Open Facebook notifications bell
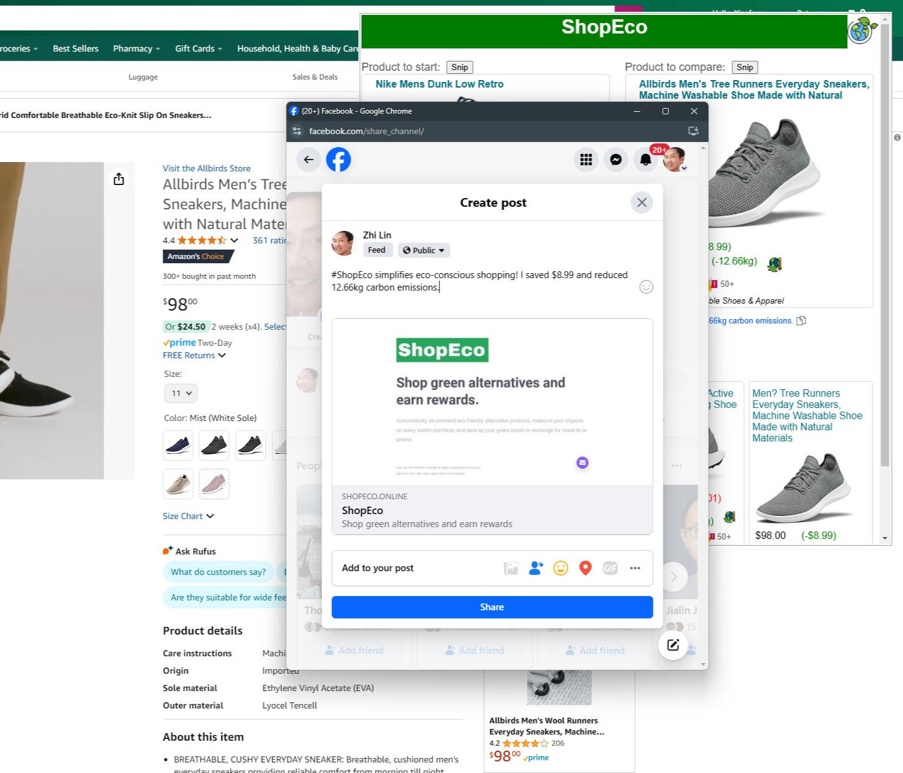903x773 pixels. pos(645,160)
